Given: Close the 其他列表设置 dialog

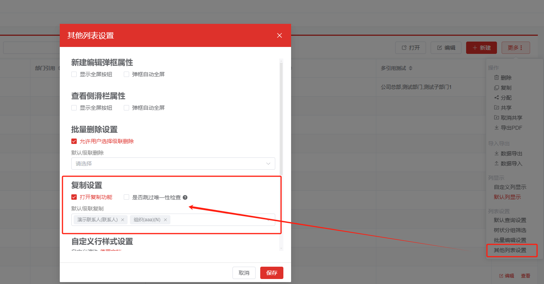Looking at the screenshot, I should point(280,35).
